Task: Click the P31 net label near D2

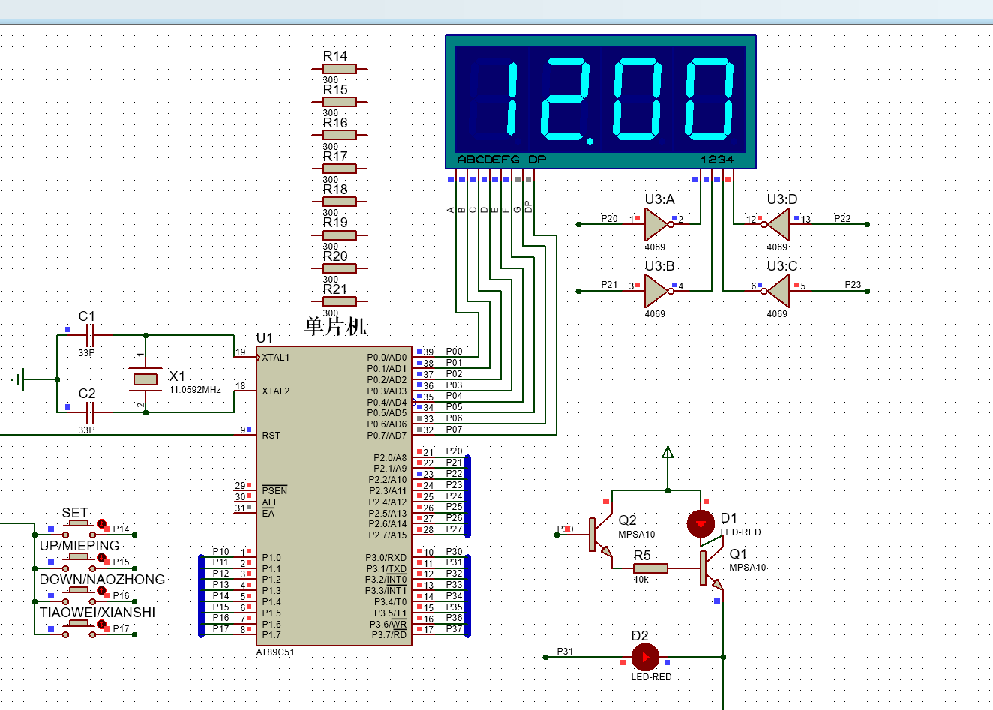Action: (565, 652)
